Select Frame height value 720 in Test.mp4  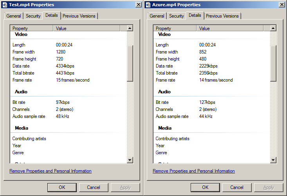pos(60,59)
